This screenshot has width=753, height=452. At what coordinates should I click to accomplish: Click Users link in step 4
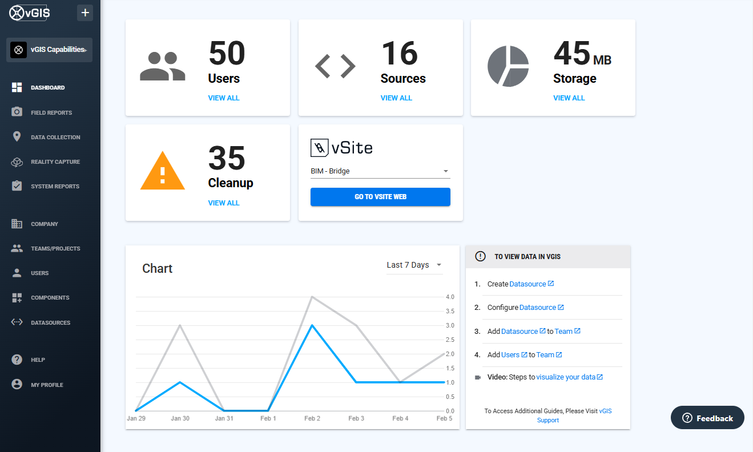pyautogui.click(x=514, y=355)
